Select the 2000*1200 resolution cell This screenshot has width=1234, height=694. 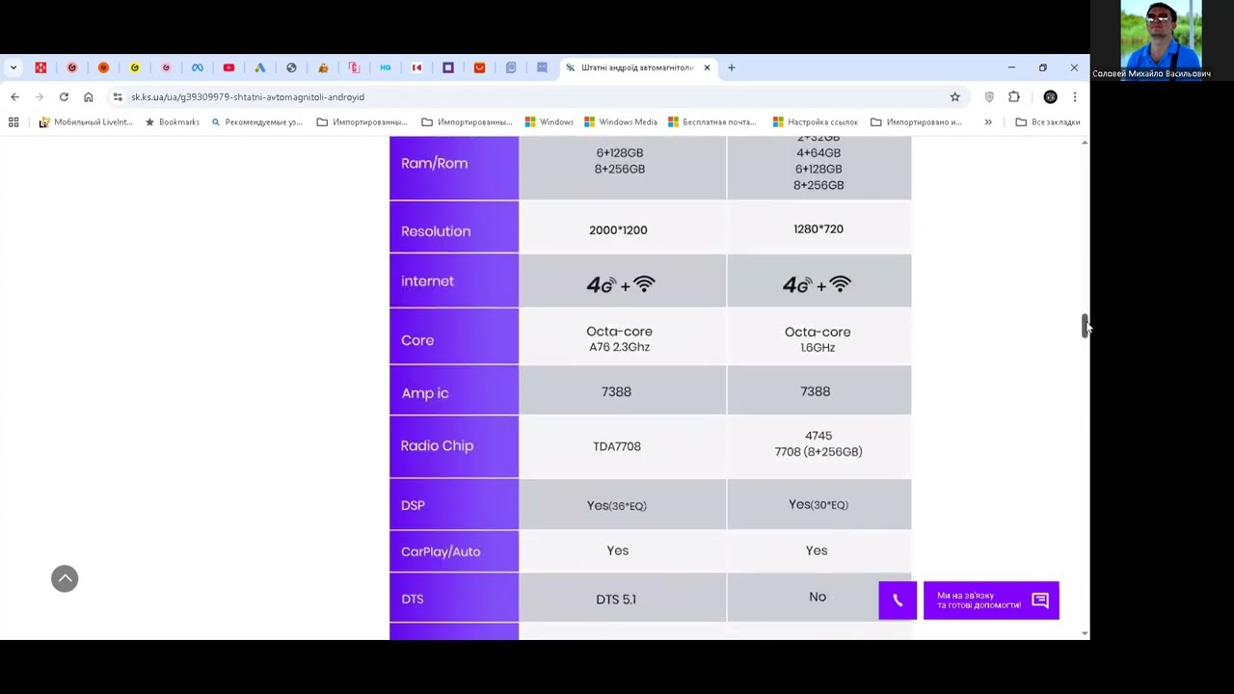click(x=622, y=227)
